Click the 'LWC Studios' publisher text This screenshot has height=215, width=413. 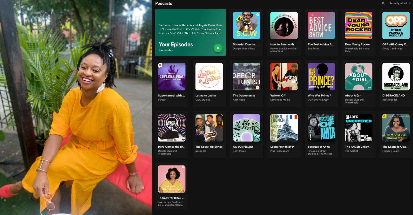pyautogui.click(x=203, y=100)
